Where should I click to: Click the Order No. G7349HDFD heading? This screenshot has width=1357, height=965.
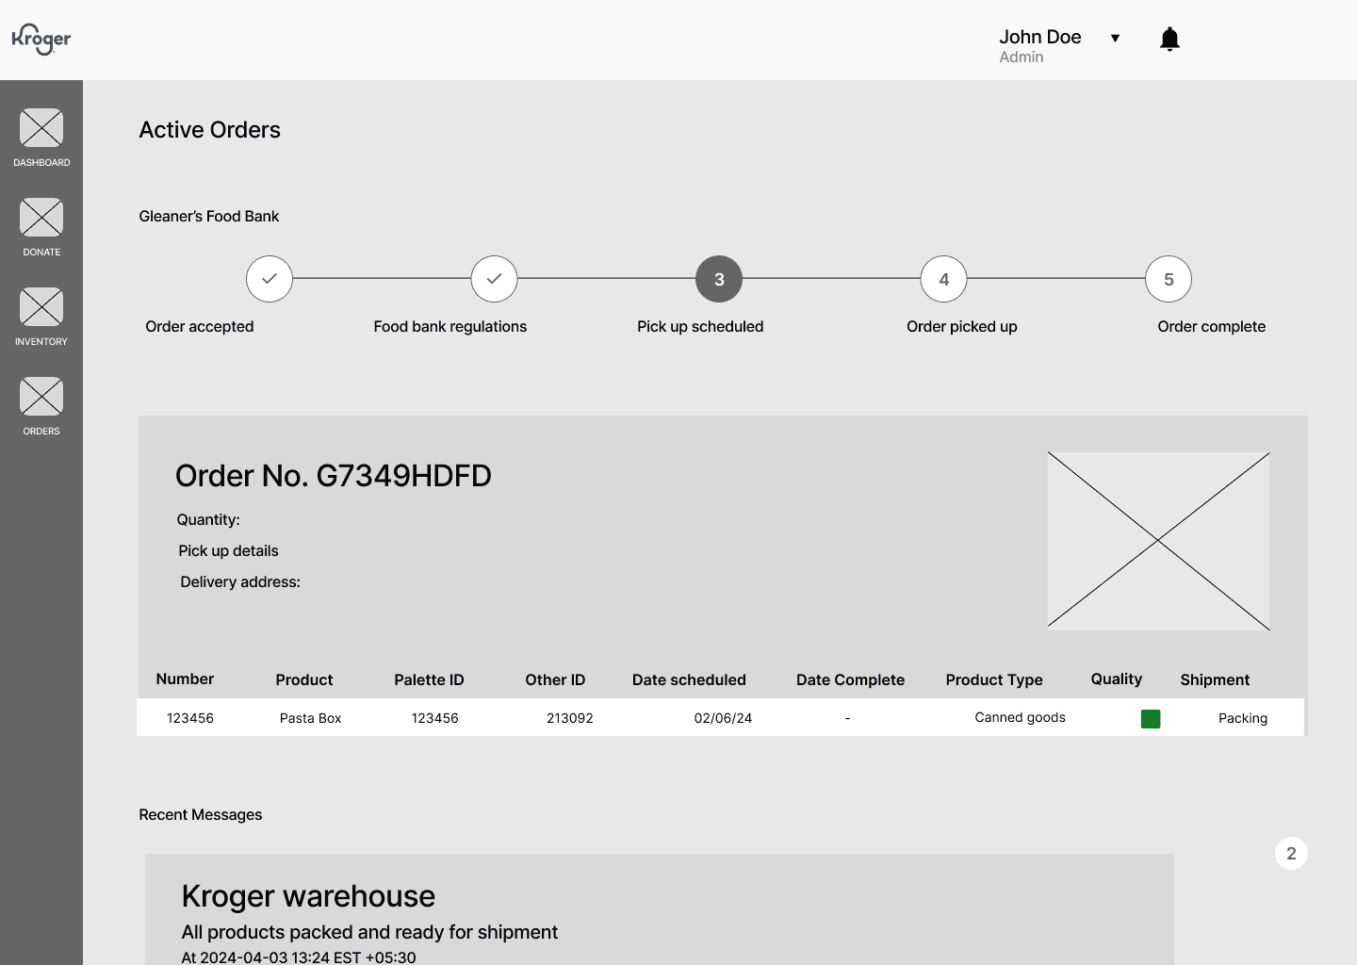tap(334, 476)
